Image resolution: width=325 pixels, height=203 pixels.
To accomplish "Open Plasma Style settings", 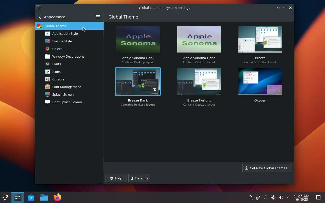I will tap(69, 41).
